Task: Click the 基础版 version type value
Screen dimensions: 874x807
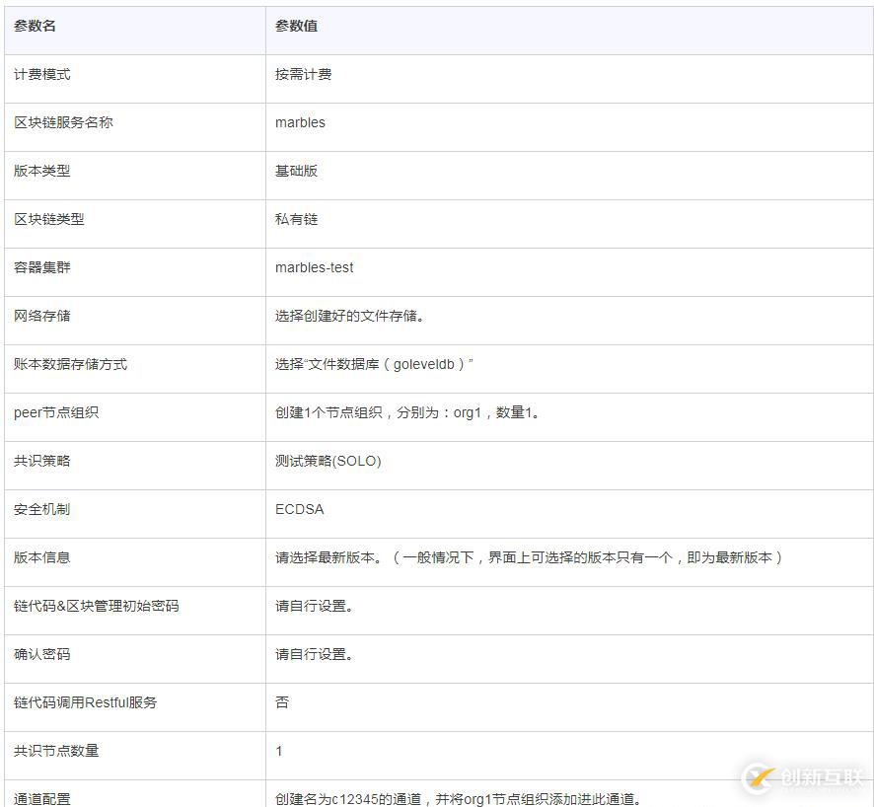Action: coord(295,171)
